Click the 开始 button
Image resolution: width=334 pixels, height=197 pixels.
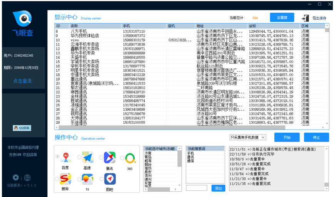point(287,137)
